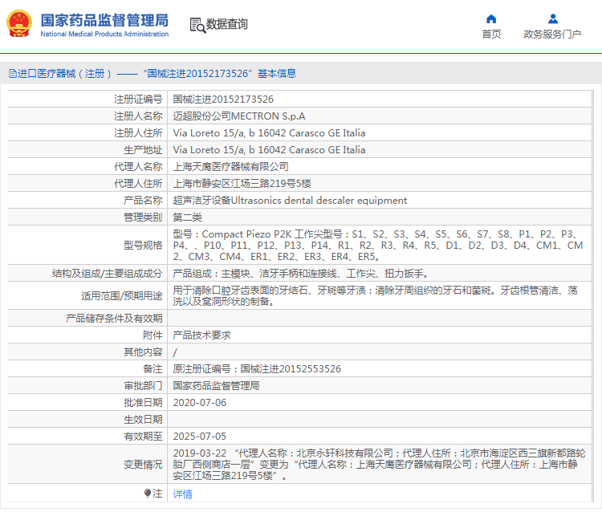Click the bulb icon beside 注
Screen dimensions: 602x512
(148, 493)
